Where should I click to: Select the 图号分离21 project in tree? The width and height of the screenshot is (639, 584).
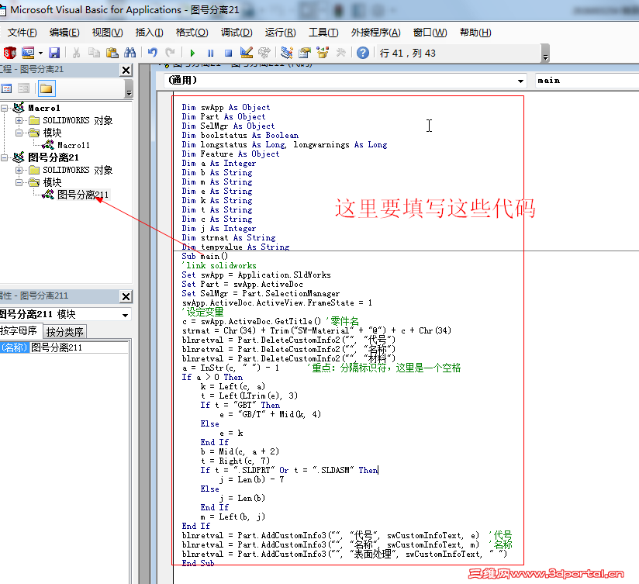[54, 157]
